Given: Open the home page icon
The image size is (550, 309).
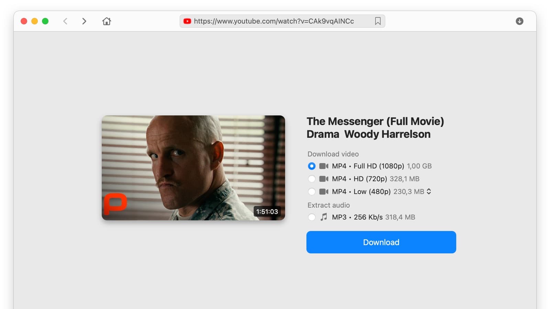Looking at the screenshot, I should click(x=107, y=21).
